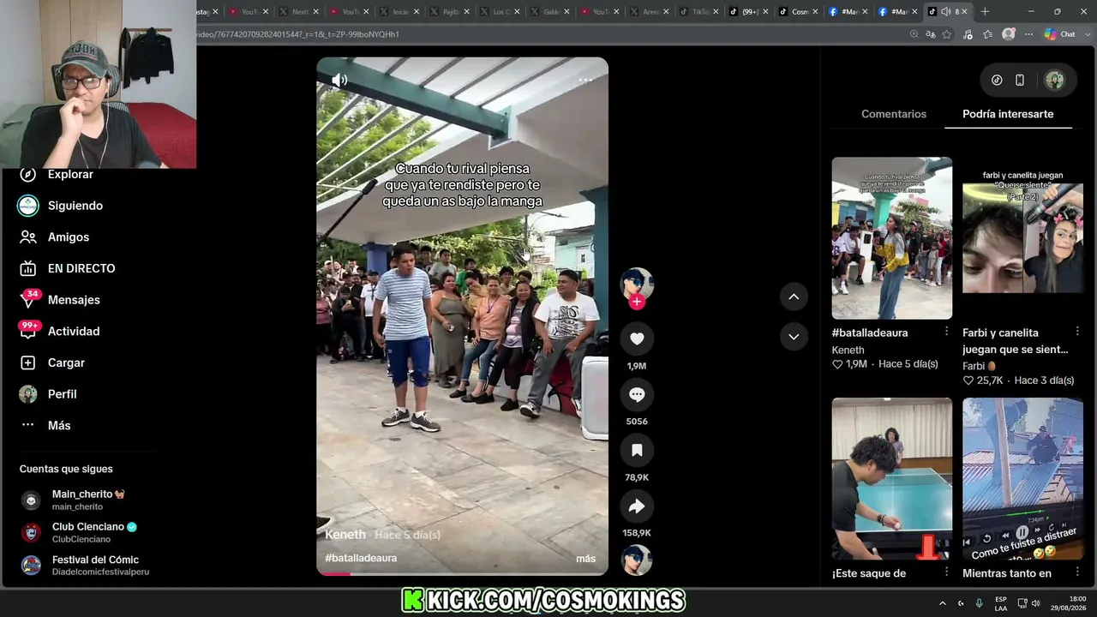The width and height of the screenshot is (1097, 617).
Task: Bookmark this page with the star icon
Action: point(947,34)
